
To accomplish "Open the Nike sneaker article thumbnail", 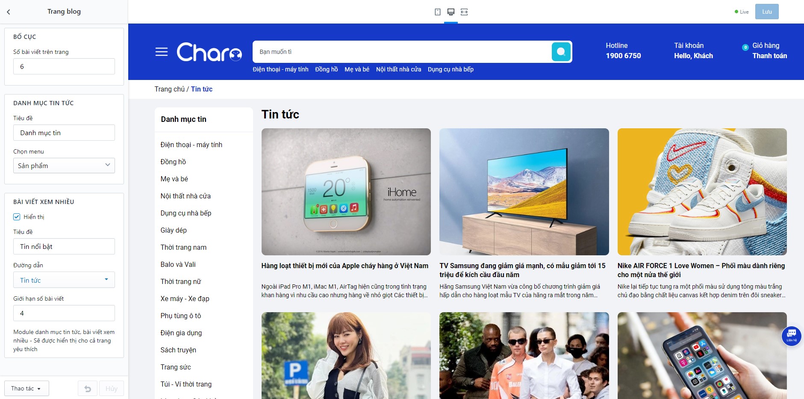I will click(x=702, y=192).
